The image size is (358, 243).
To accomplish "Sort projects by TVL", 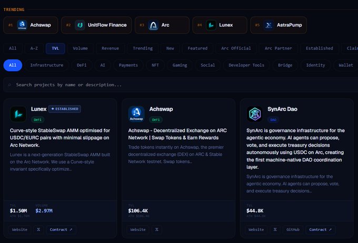I will coord(55,48).
